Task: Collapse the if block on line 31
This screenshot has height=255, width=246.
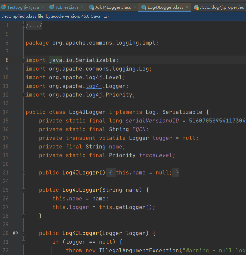Action: point(23,242)
